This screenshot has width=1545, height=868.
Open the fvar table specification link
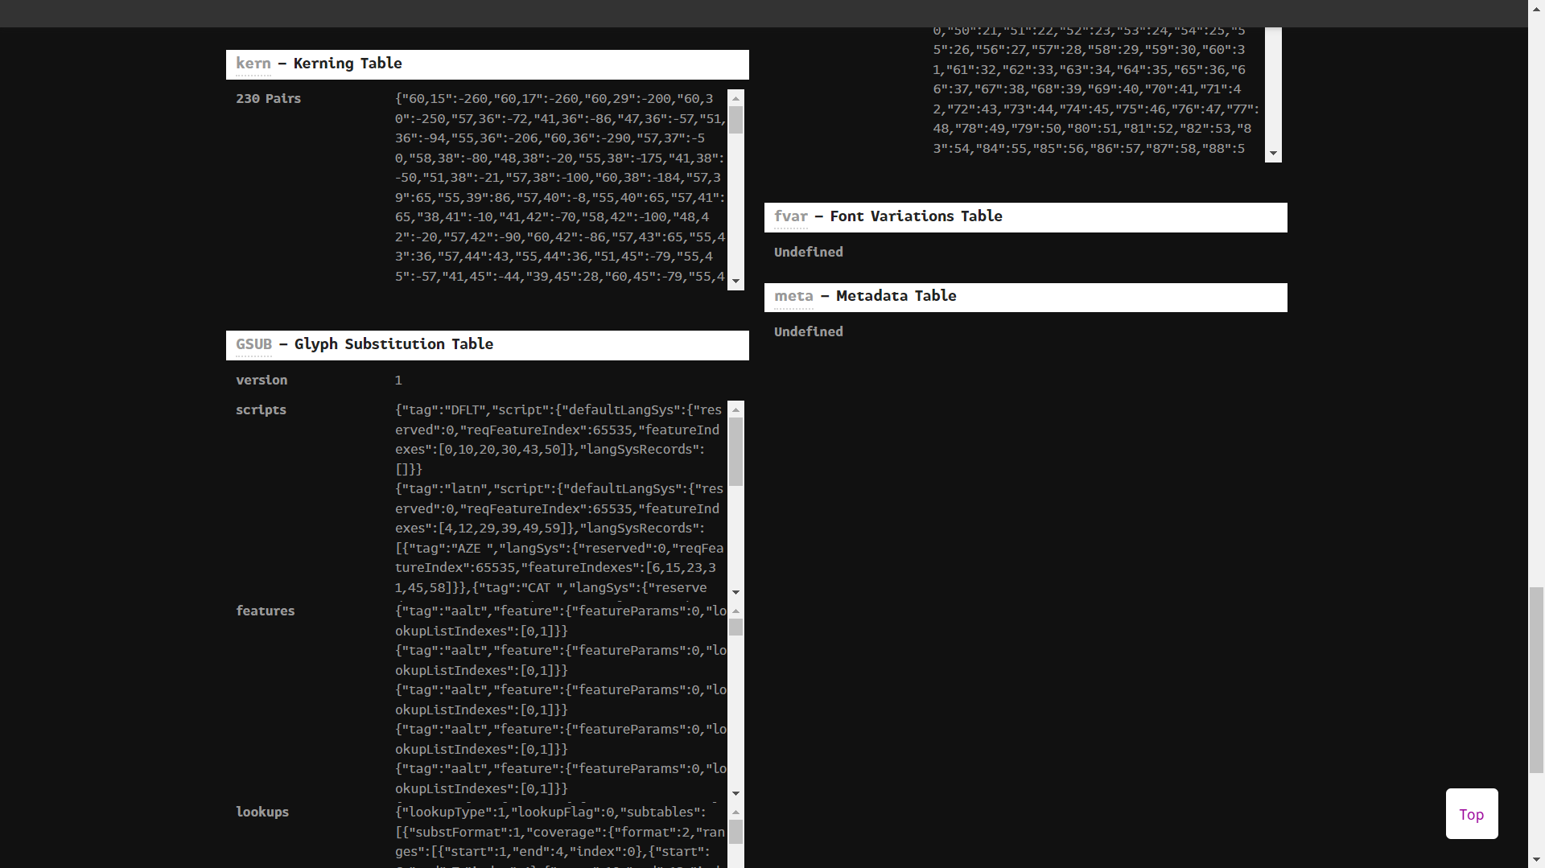coord(791,216)
